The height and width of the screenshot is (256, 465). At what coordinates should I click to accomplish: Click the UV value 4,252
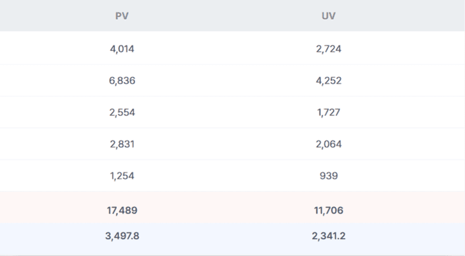tap(329, 80)
